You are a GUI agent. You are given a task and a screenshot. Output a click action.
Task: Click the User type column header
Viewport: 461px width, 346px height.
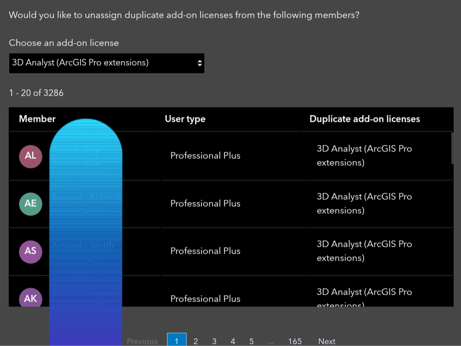pos(185,119)
